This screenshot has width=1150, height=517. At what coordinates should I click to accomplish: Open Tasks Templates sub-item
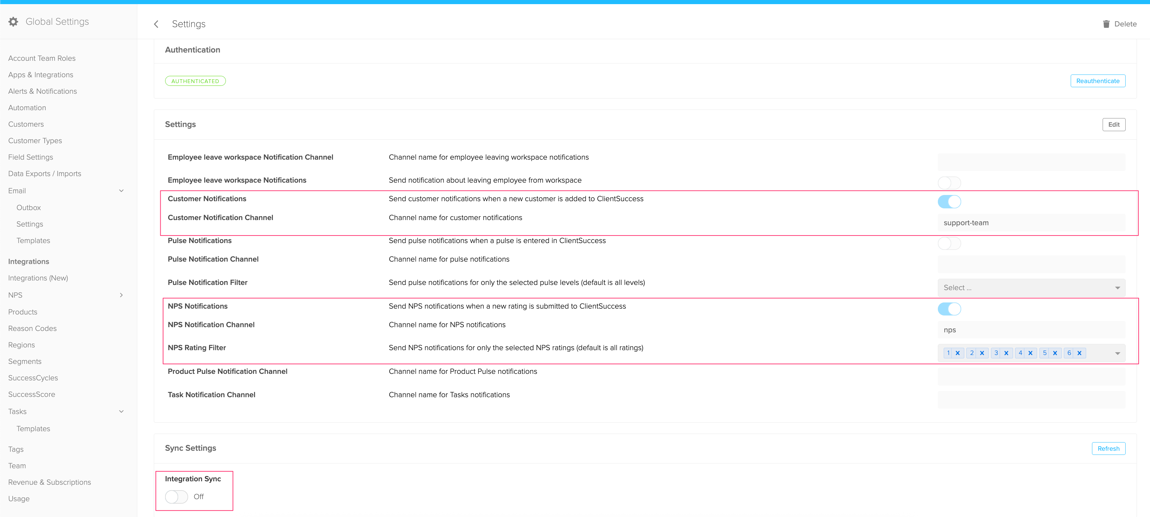[x=34, y=428]
